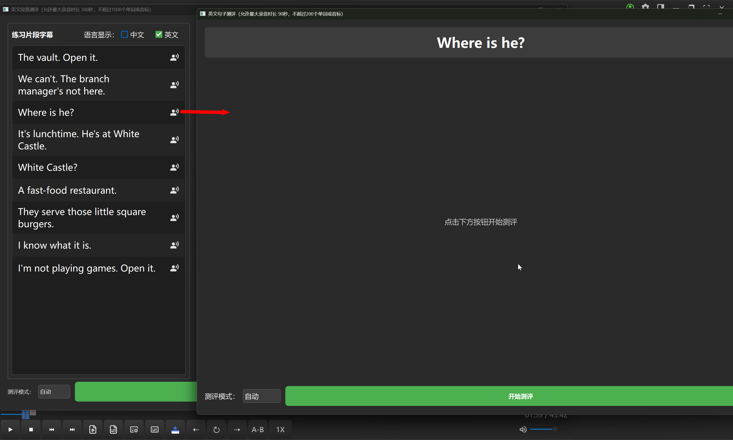Click the speak icon beside 'White Castle?'

click(174, 167)
